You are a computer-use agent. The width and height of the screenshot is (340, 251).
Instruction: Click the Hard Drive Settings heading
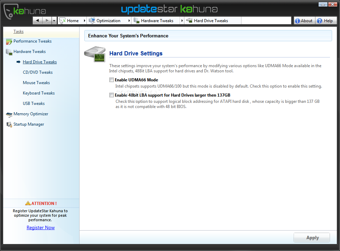136,53
